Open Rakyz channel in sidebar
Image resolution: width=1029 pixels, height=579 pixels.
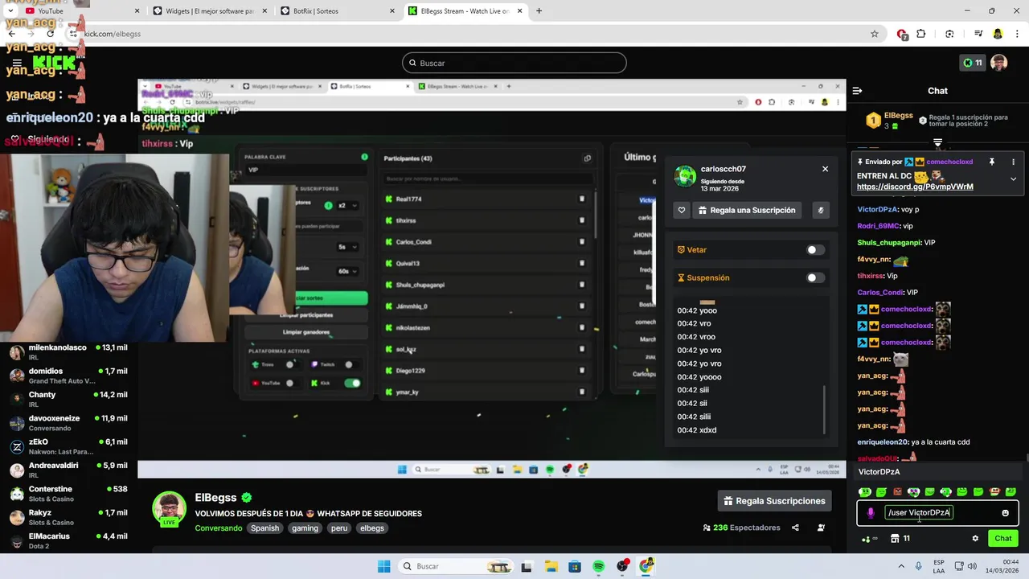click(x=68, y=517)
